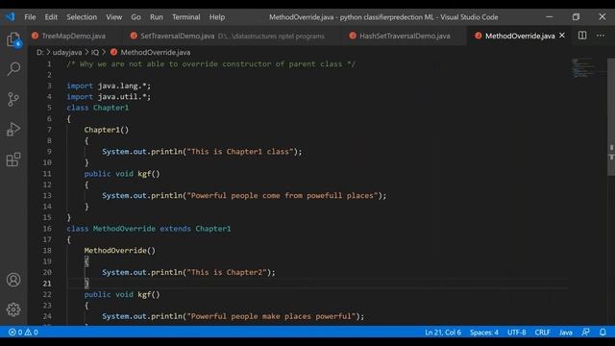This screenshot has height=346, width=615.
Task: Close the MethodOverride.java tab
Action: (562, 36)
